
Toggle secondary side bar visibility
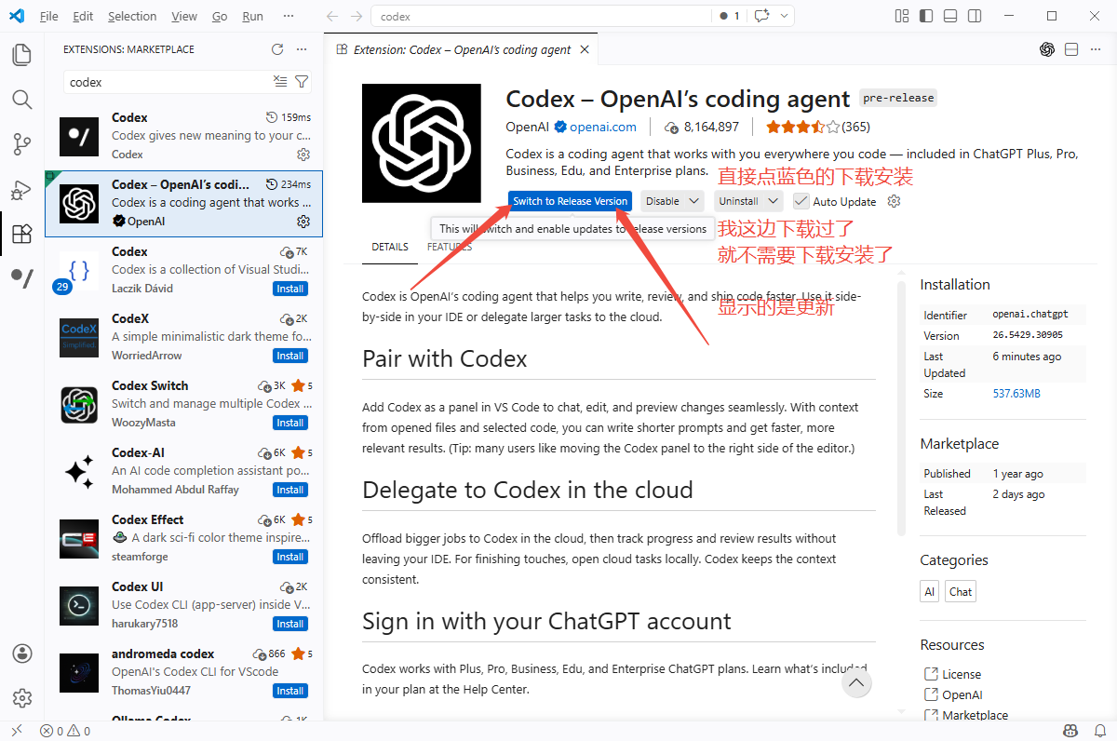click(x=975, y=16)
